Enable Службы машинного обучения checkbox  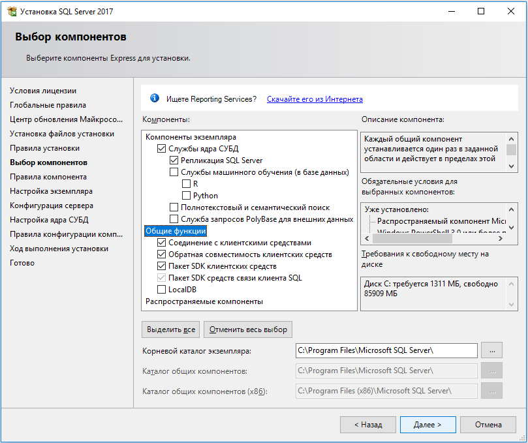point(174,172)
